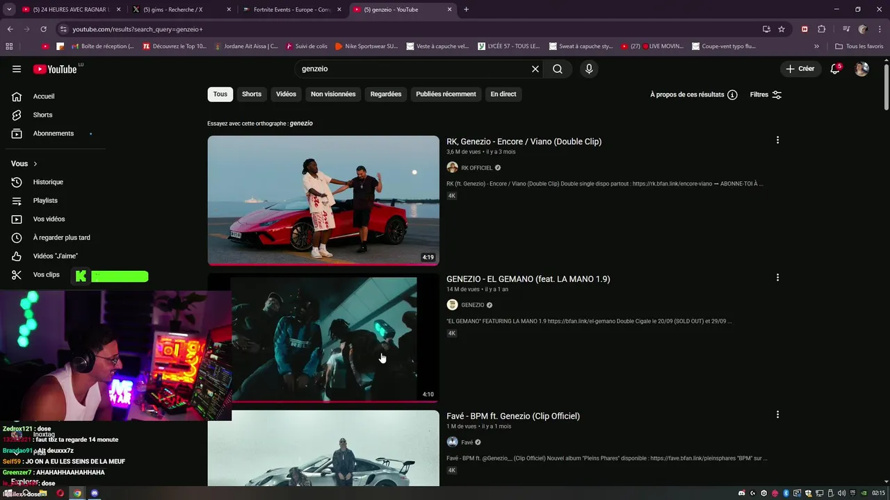Screen dimensions: 890x500
Task: Open the taskbar clock showing 02:15
Action: coord(878,493)
